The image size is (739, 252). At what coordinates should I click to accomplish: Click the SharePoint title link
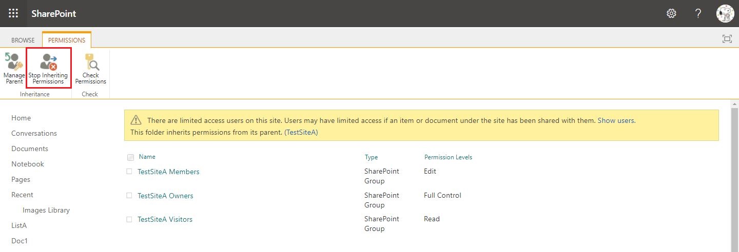(53, 13)
